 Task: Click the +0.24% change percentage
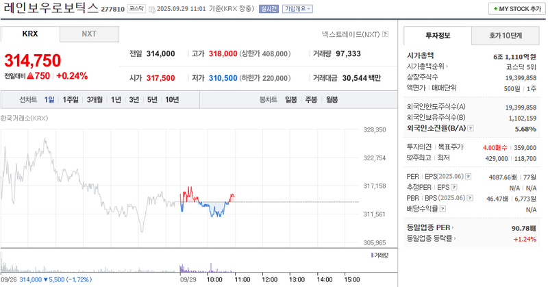[x=72, y=76]
